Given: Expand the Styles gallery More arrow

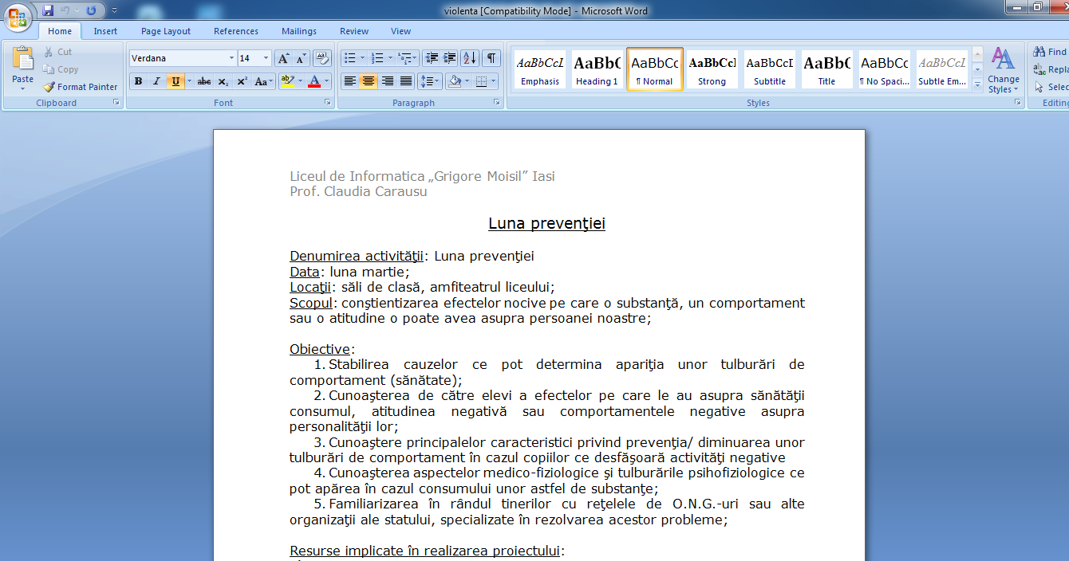Looking at the screenshot, I should point(978,84).
